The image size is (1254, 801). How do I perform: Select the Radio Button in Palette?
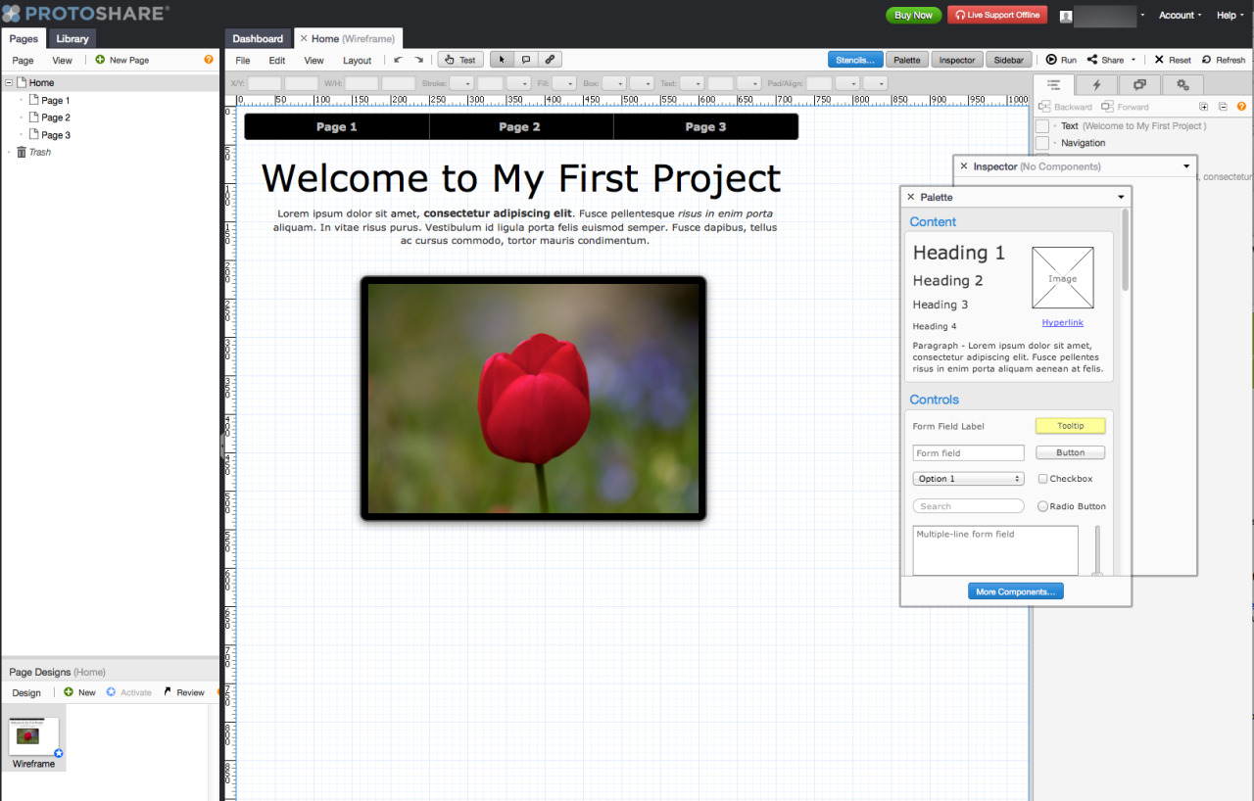click(1042, 506)
